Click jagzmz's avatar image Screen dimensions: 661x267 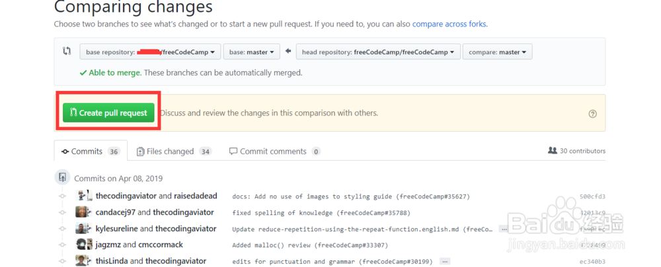click(81, 245)
